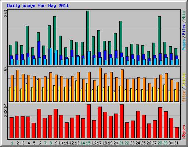
Task: Click day label '3' on the x-axis
Action: 23,143
